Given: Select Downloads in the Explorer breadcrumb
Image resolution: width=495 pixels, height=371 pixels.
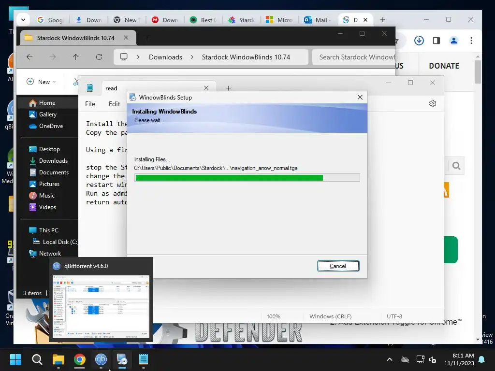Looking at the screenshot, I should 165,57.
